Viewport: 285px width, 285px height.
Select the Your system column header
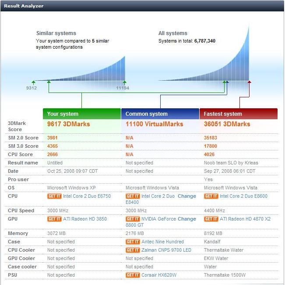click(x=82, y=114)
